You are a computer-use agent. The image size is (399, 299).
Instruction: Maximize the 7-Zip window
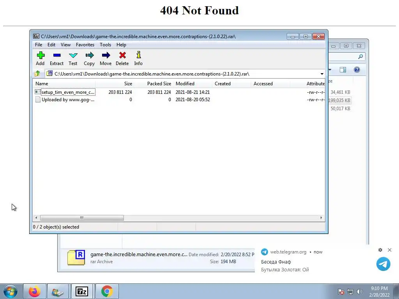(x=305, y=36)
